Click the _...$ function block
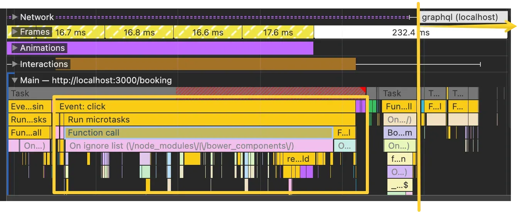The image size is (519, 213). click(400, 185)
